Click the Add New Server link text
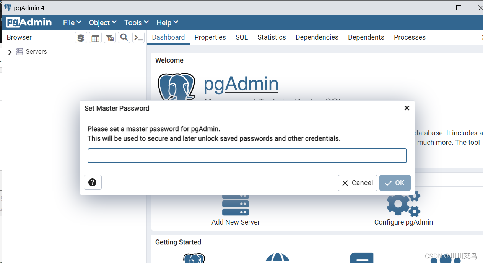The image size is (483, 263). point(236,222)
